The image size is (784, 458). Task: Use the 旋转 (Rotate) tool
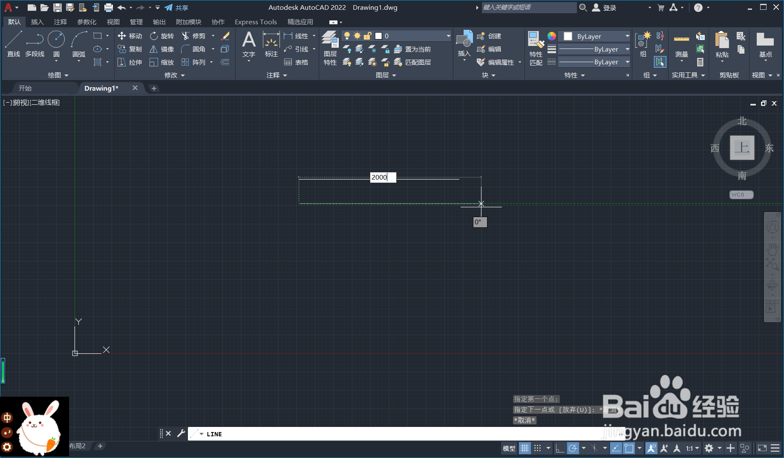point(162,36)
